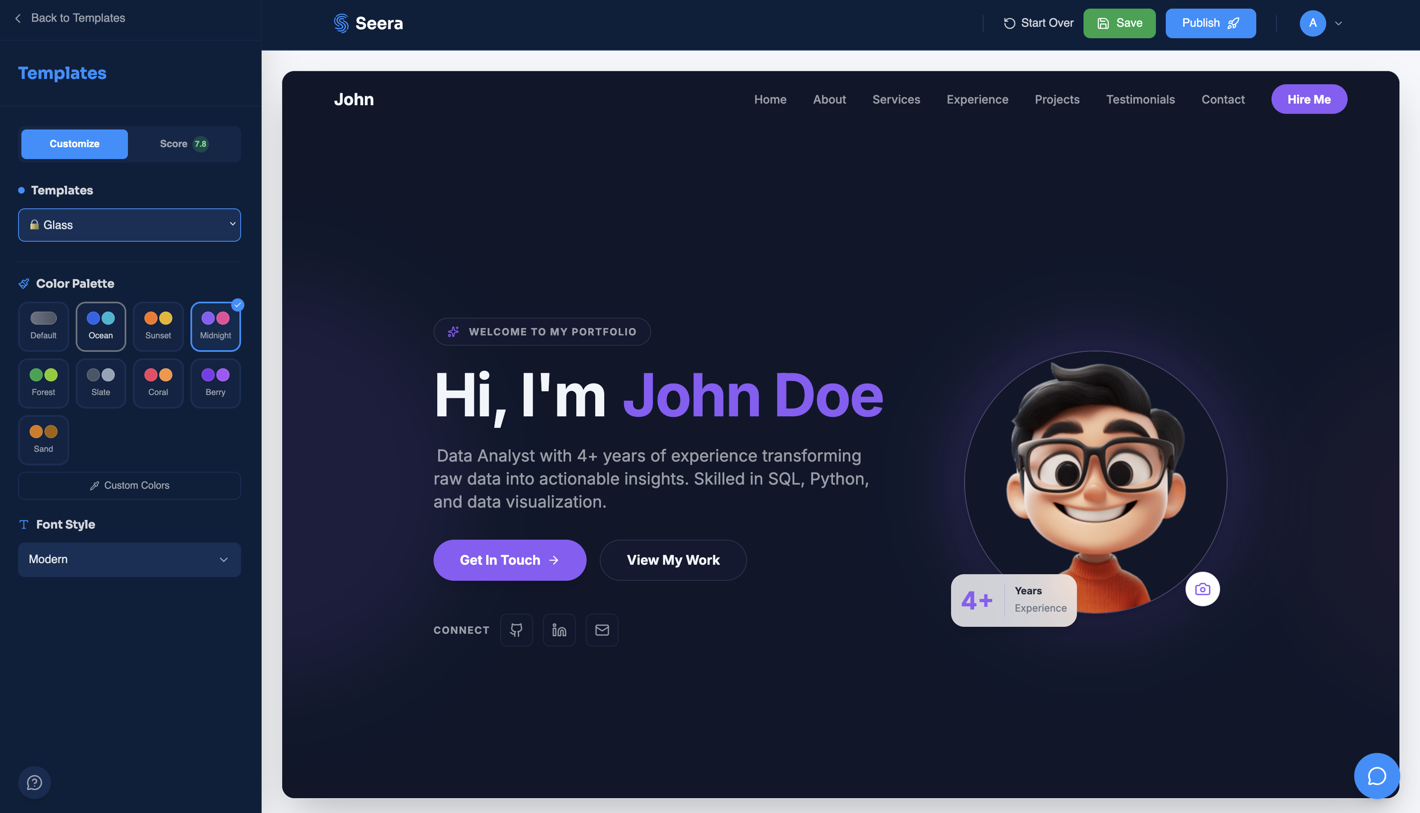1420x813 pixels.
Task: Click the Start Over button
Action: point(1038,23)
